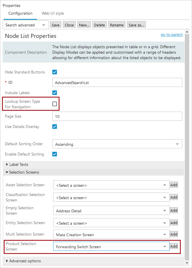Switch to the Web UI style tab

coord(53,13)
